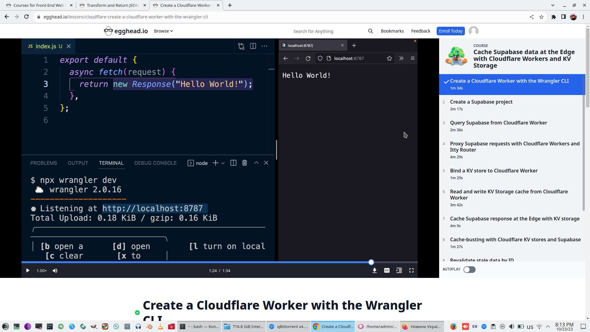Open the transcript sidebar icon
Image resolution: width=590 pixels, height=332 pixels.
399,271
